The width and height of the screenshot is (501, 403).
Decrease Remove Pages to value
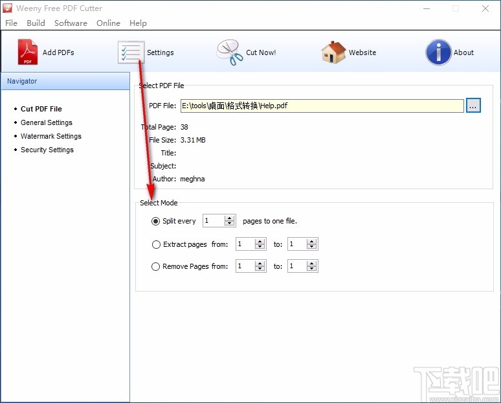[x=311, y=268]
